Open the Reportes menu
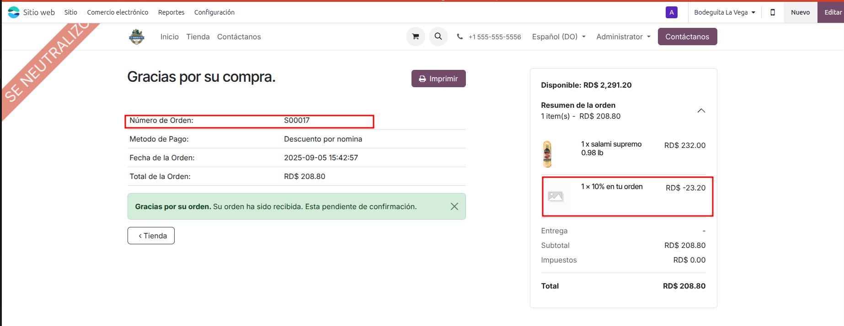This screenshot has width=844, height=326. [x=171, y=12]
